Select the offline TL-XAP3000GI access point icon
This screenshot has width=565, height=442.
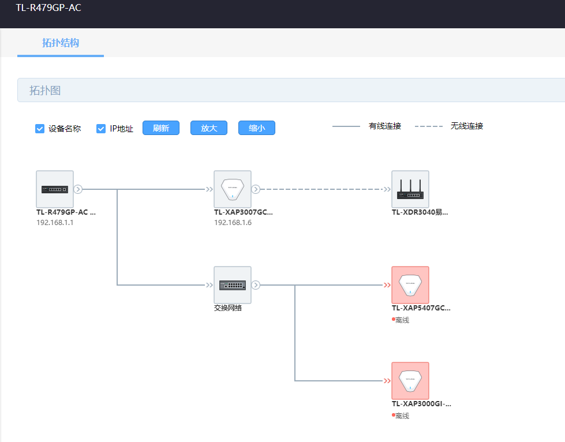410,381
